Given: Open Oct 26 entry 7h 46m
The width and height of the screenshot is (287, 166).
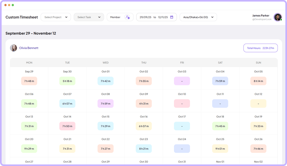Looking at the screenshot, I should pos(259,149).
